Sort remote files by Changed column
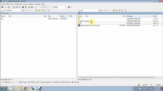Image resolution: width=163 pixels, height=91 pixels. click(x=139, y=16)
